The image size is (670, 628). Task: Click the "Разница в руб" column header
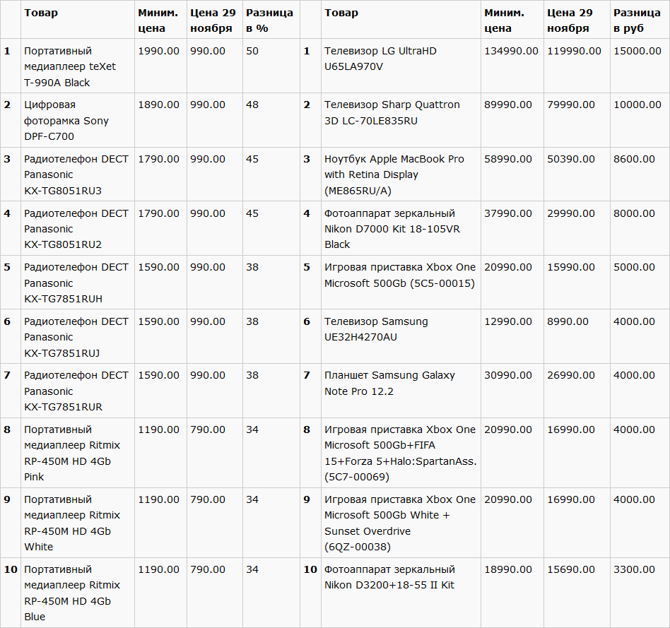click(x=637, y=20)
